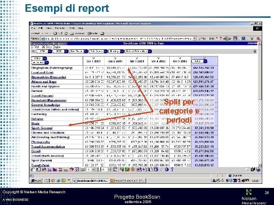Click the browser Home icon
The image size is (274, 205).
pyautogui.click(x=66, y=33)
